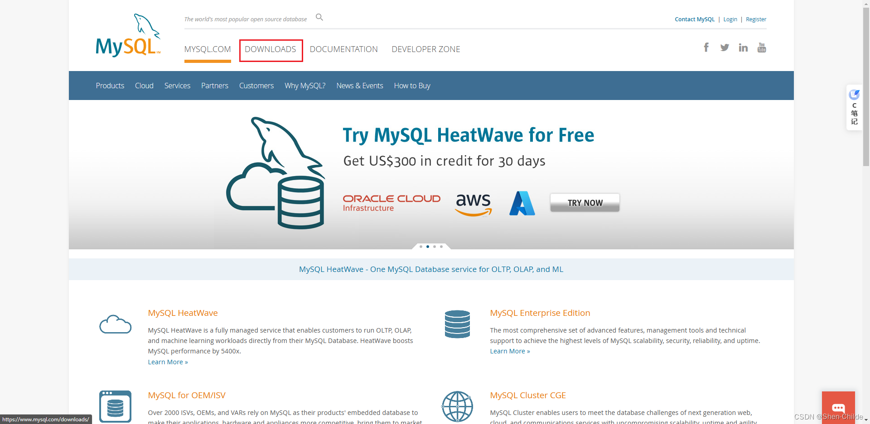
Task: Open MySQL's Facebook page icon
Action: [706, 48]
